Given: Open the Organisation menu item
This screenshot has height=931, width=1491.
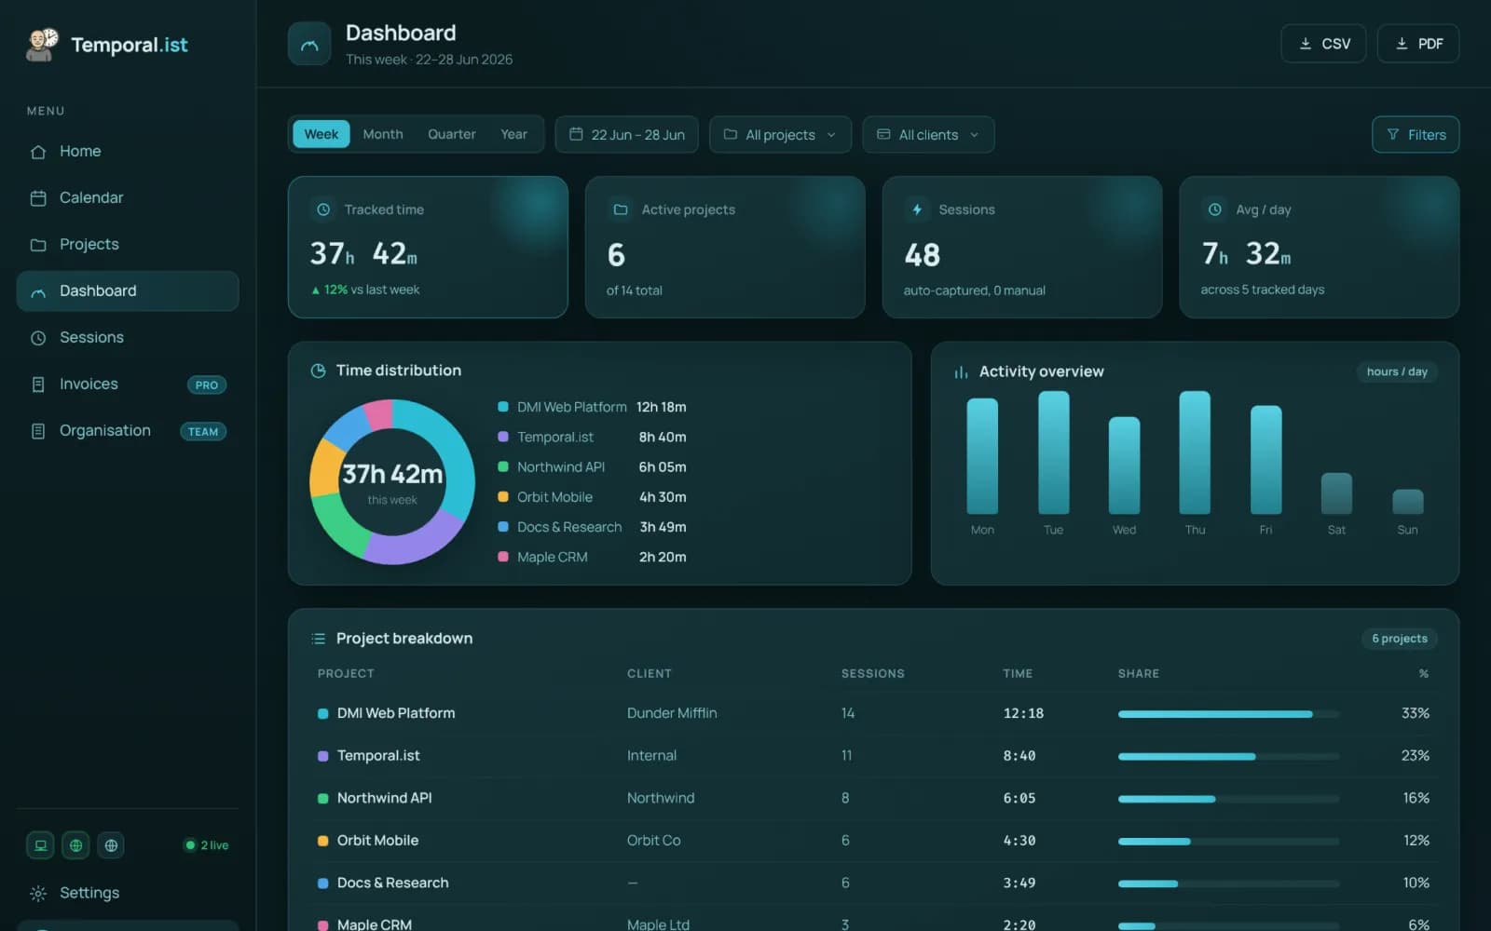Looking at the screenshot, I should (x=128, y=431).
